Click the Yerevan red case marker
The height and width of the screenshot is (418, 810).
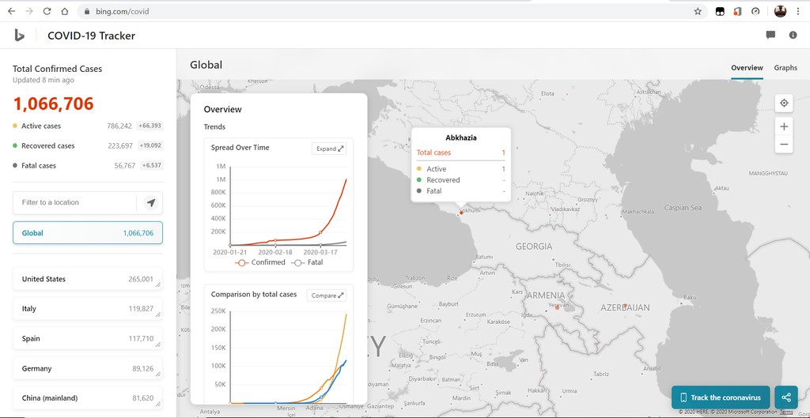click(x=557, y=307)
